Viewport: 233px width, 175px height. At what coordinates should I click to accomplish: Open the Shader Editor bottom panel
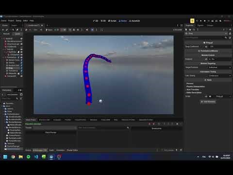coord(72,150)
